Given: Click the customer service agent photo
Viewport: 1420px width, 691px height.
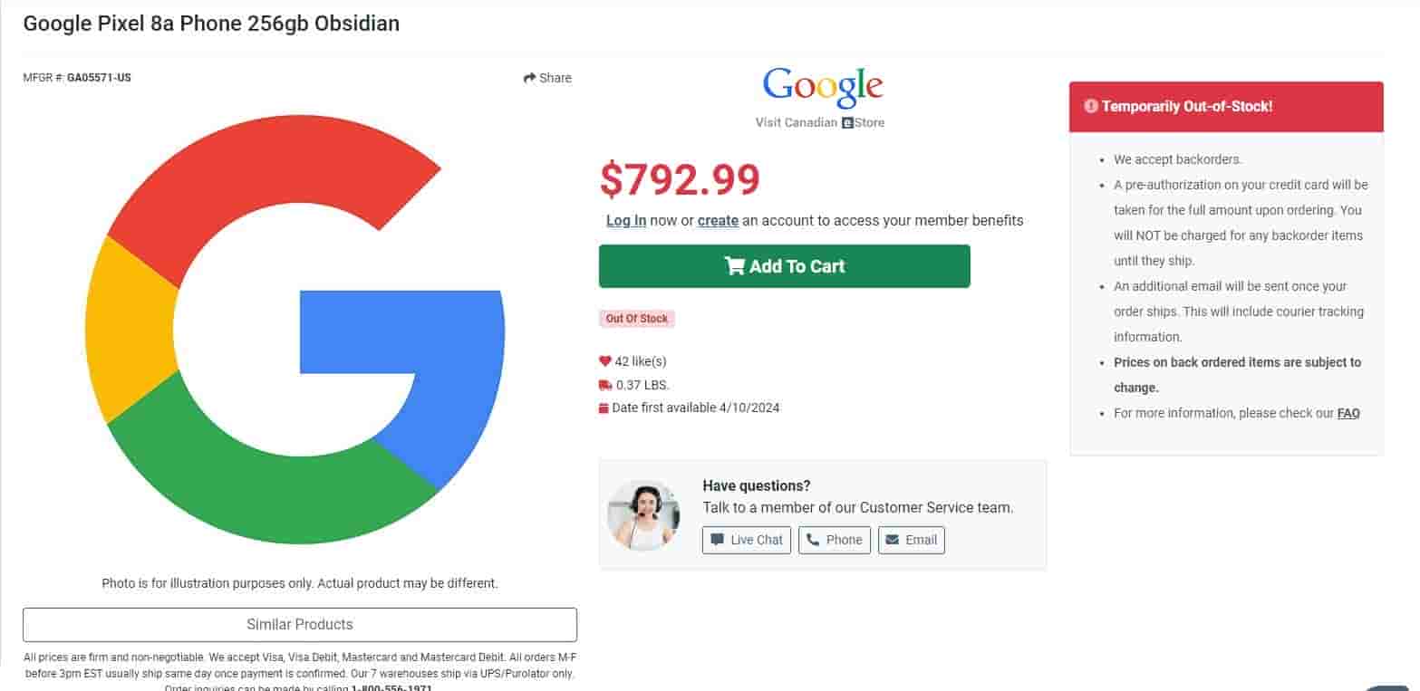Looking at the screenshot, I should [643, 515].
